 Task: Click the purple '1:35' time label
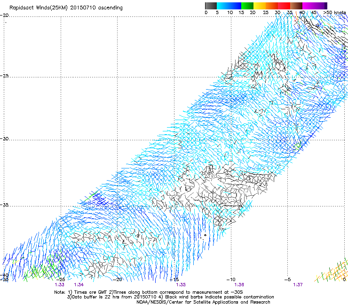click(181, 285)
